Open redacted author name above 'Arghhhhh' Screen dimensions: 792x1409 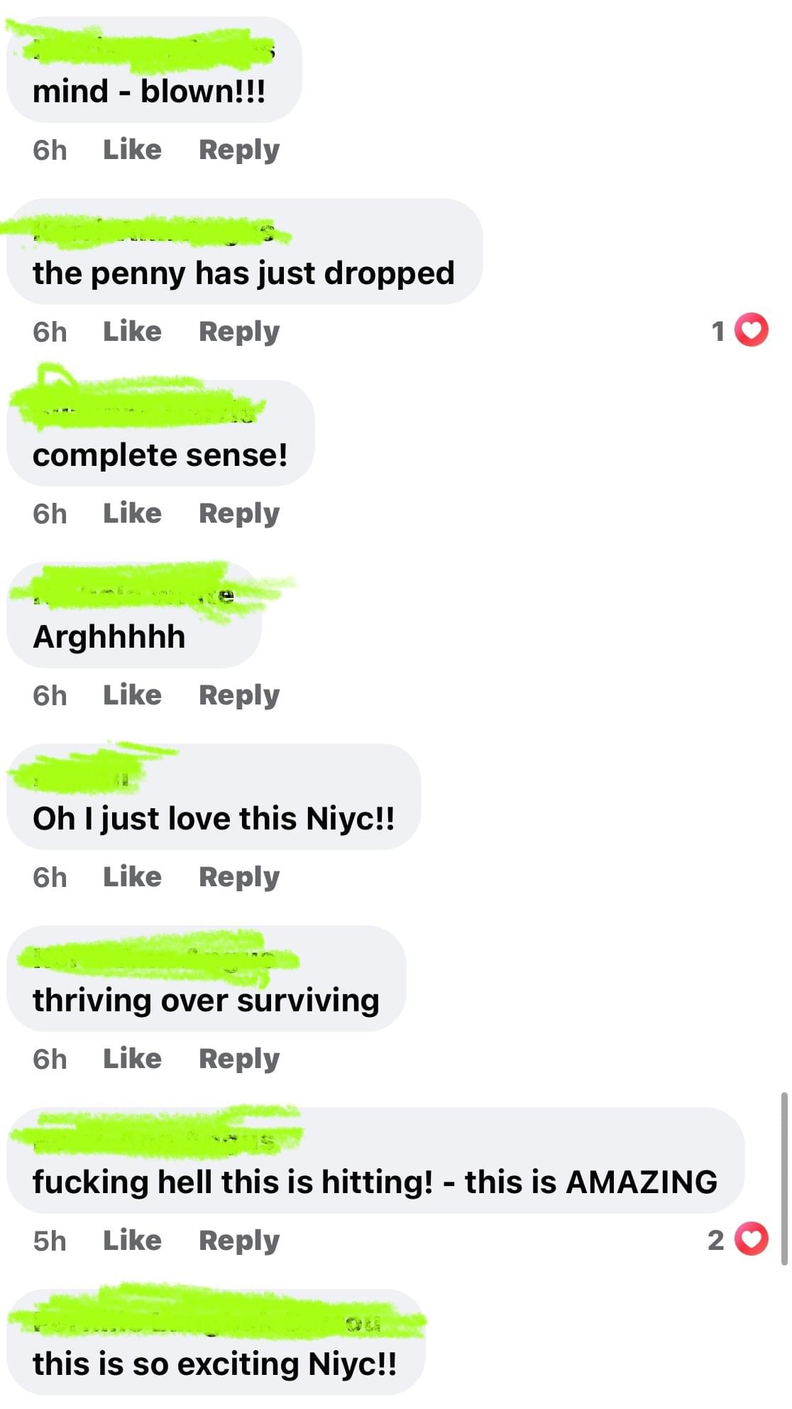click(x=135, y=595)
